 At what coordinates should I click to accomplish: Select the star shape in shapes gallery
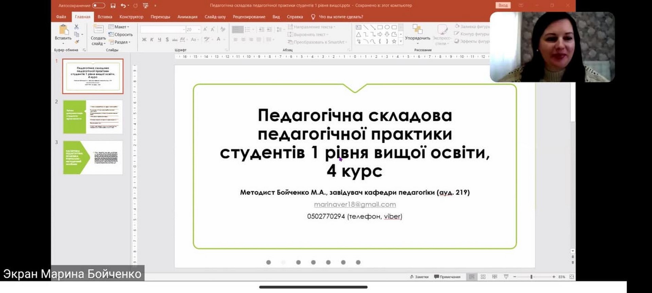tap(394, 41)
